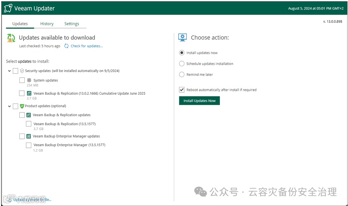Image resolution: width=348 pixels, height=206 pixels.
Task: Check the System updates checkbox
Action: (x=22, y=80)
